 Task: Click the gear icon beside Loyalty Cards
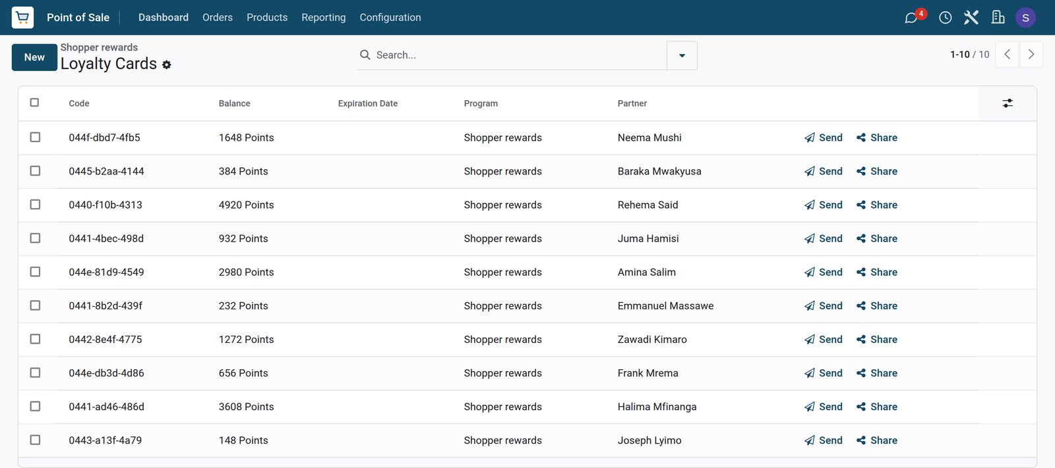(167, 65)
